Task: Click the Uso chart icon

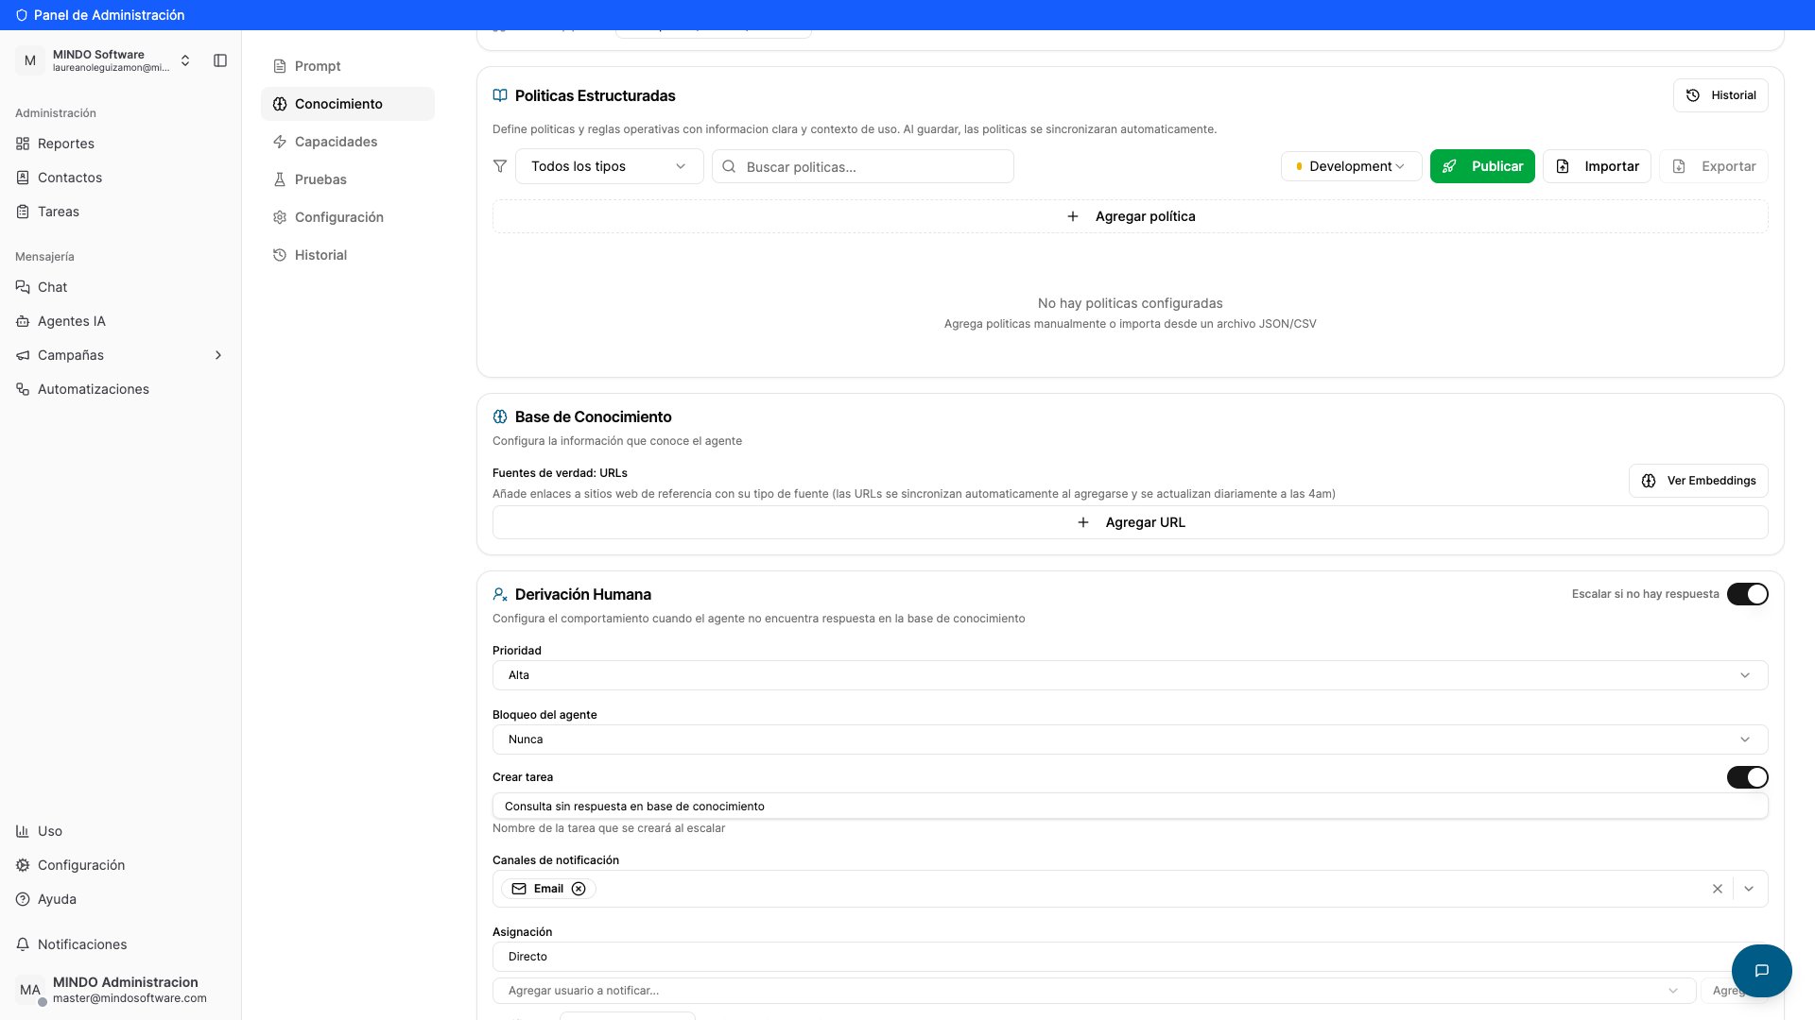Action: [23, 831]
